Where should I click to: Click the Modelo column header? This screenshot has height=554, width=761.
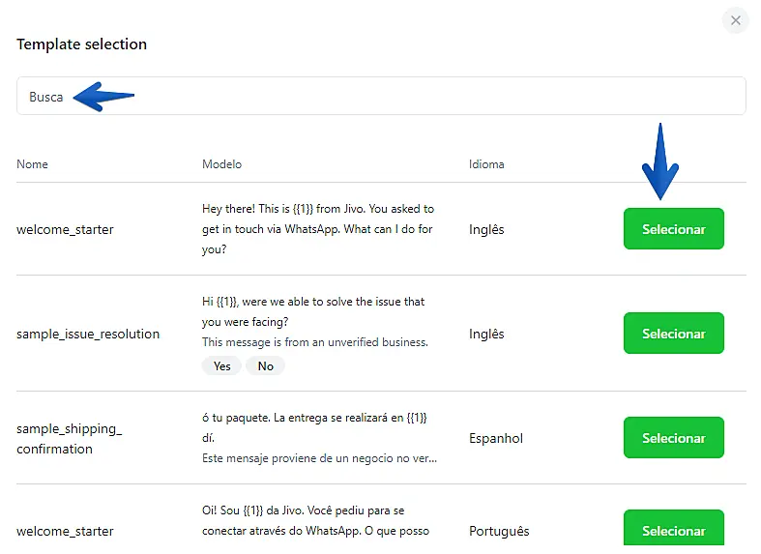tap(221, 164)
